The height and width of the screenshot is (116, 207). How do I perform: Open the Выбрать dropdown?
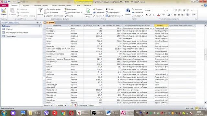click(137, 16)
